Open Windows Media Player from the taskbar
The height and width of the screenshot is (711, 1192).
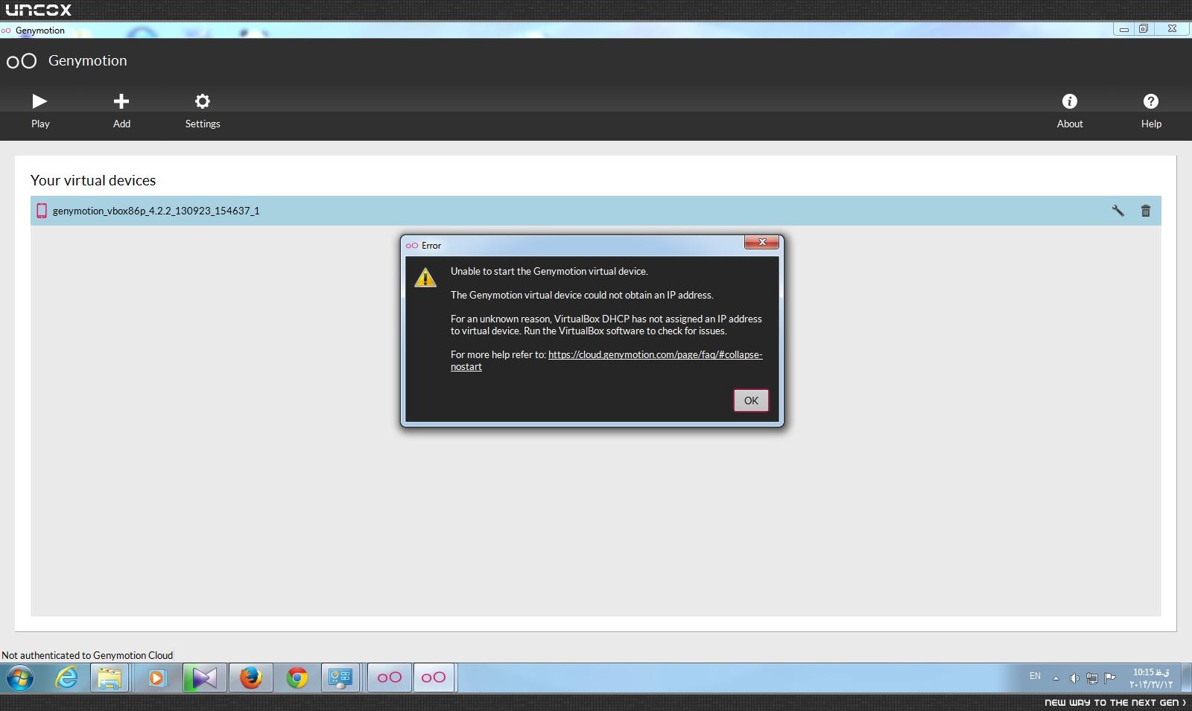pos(156,677)
